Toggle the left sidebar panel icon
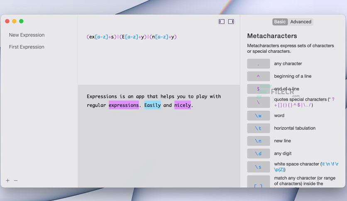This screenshot has width=347, height=201. pos(222,22)
